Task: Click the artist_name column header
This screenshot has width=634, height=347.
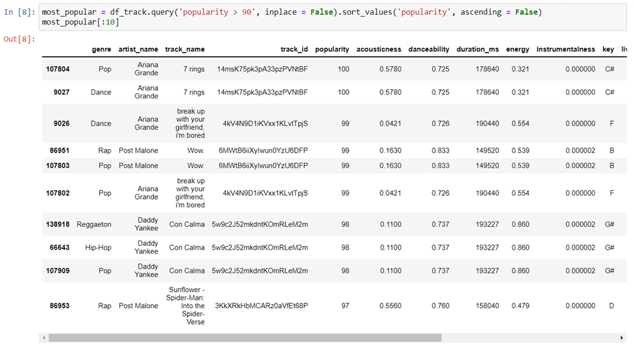Action: pos(138,49)
